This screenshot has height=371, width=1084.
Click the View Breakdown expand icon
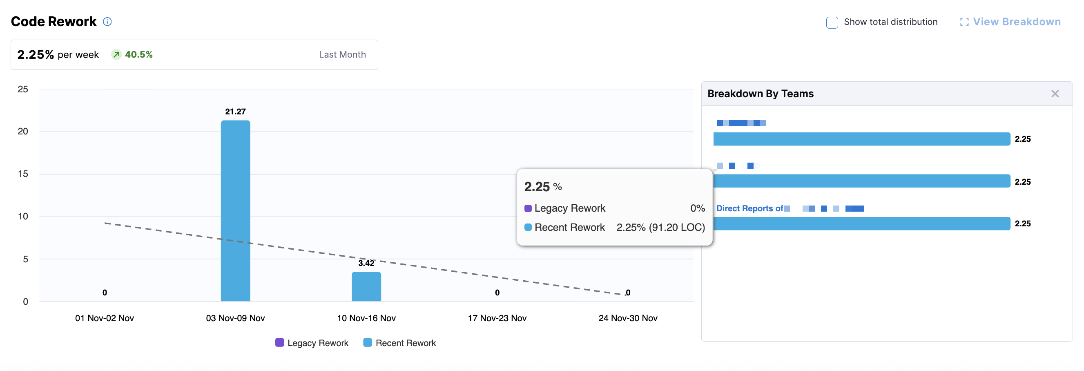(964, 22)
